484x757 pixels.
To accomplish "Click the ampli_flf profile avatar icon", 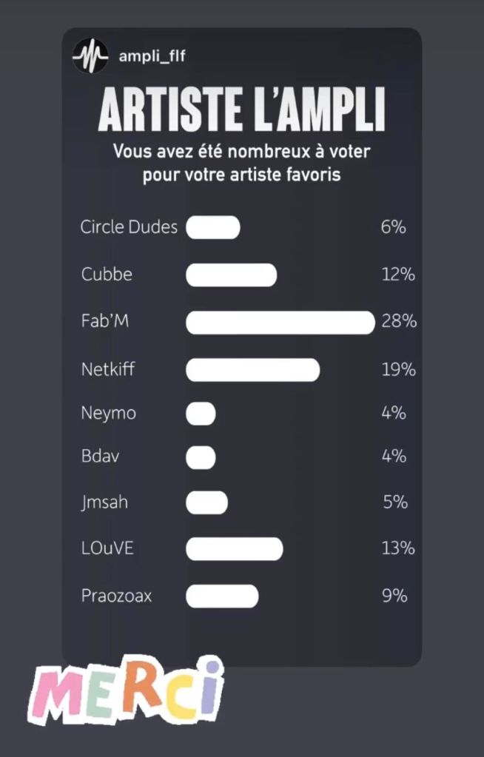I will (90, 56).
